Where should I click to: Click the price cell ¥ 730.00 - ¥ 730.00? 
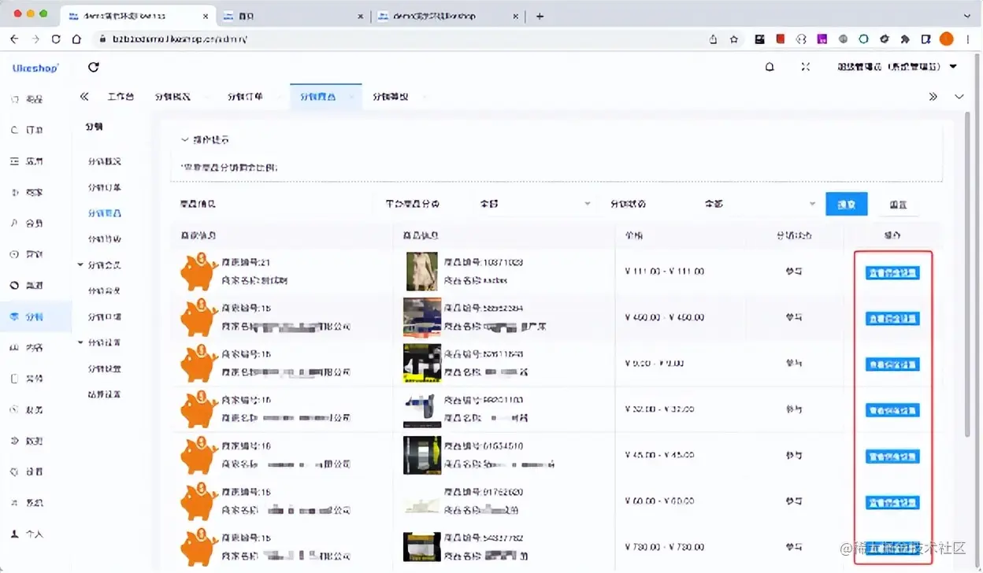tap(665, 547)
